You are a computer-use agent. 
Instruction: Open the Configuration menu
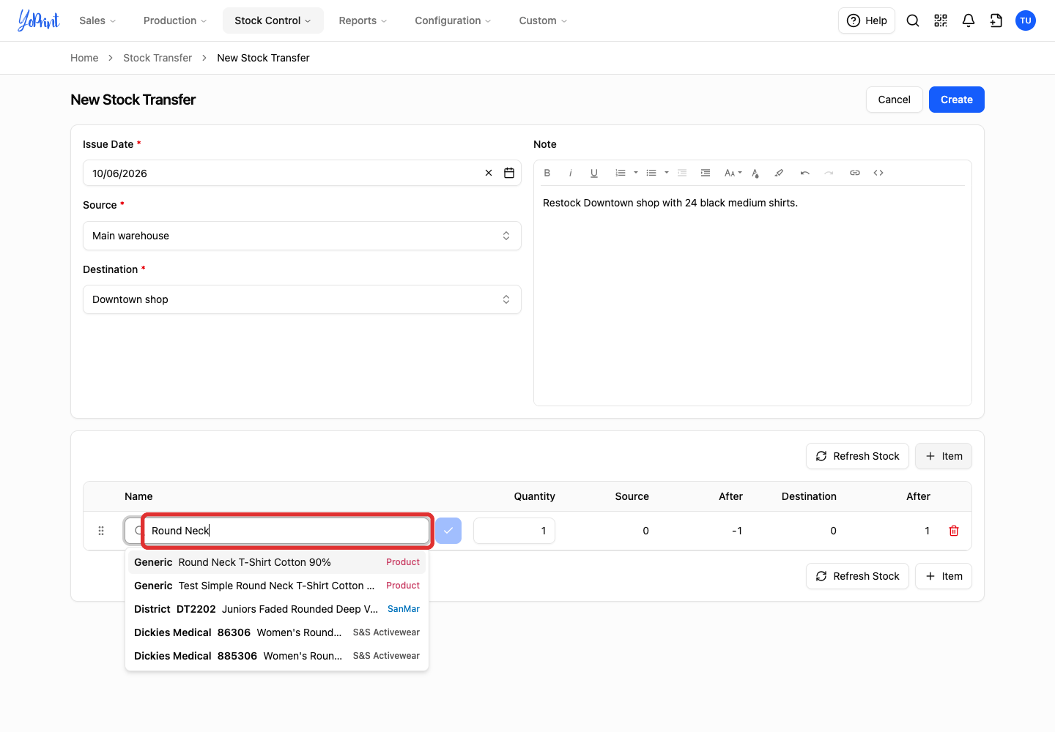(453, 20)
